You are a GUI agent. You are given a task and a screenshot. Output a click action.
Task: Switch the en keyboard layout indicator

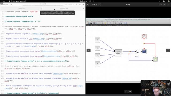(x=159, y=1)
